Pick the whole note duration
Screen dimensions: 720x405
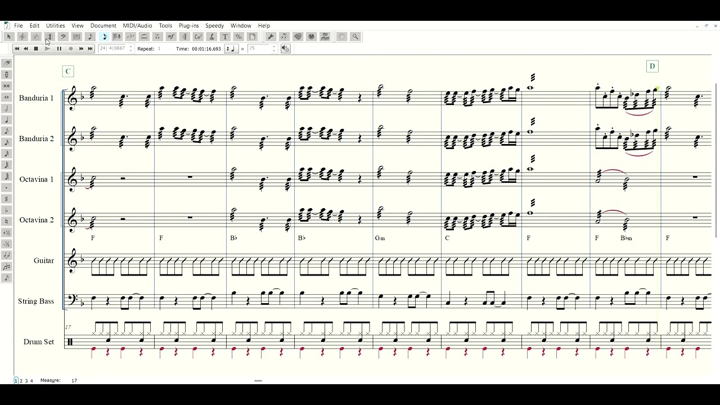coord(7,97)
